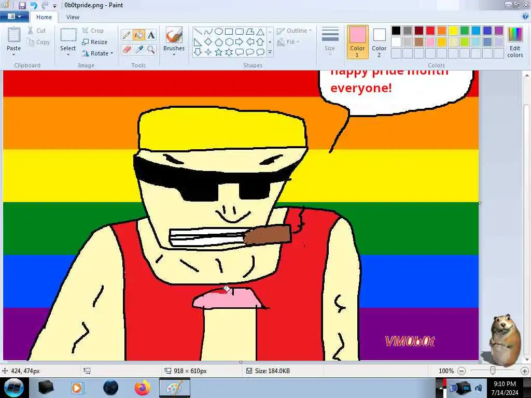
Task: Open the Customize Quick Access Toolbar arrow
Action: (x=54, y=6)
